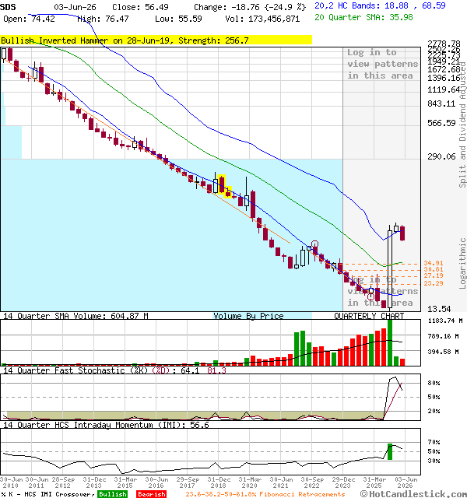467x498 pixels.
Task: Click the 23.29 Fibonacci level label
Action: [x=433, y=283]
